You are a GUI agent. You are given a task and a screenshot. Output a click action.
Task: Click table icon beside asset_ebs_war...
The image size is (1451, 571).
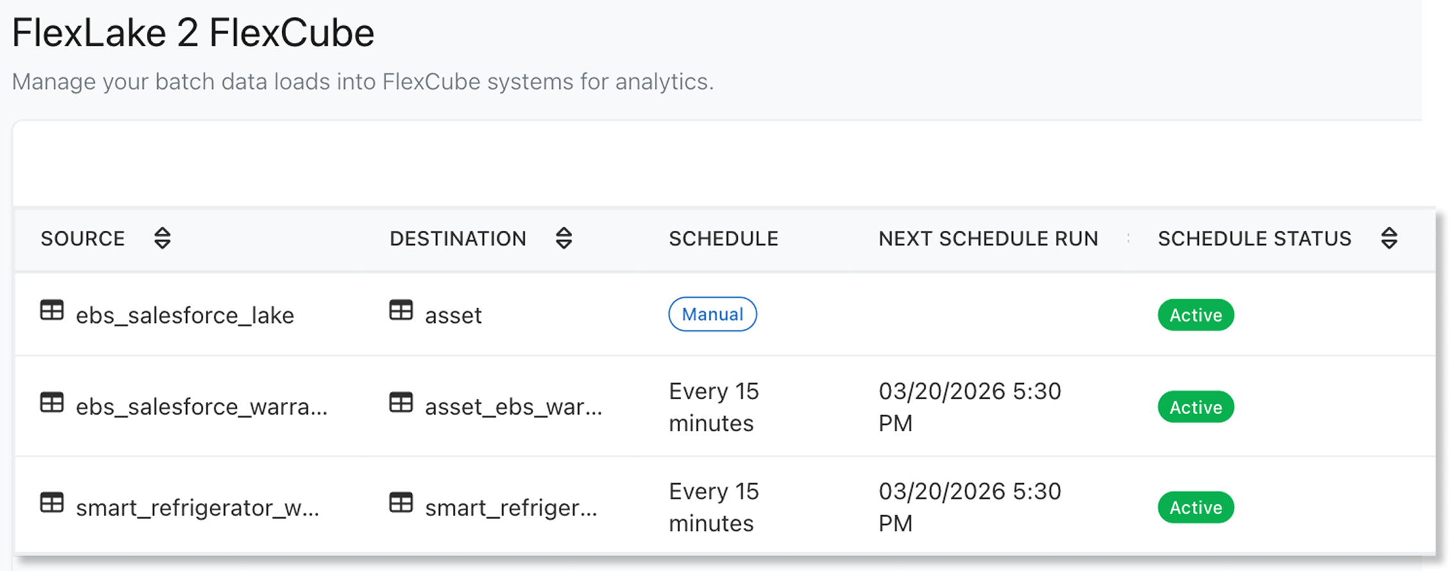401,402
